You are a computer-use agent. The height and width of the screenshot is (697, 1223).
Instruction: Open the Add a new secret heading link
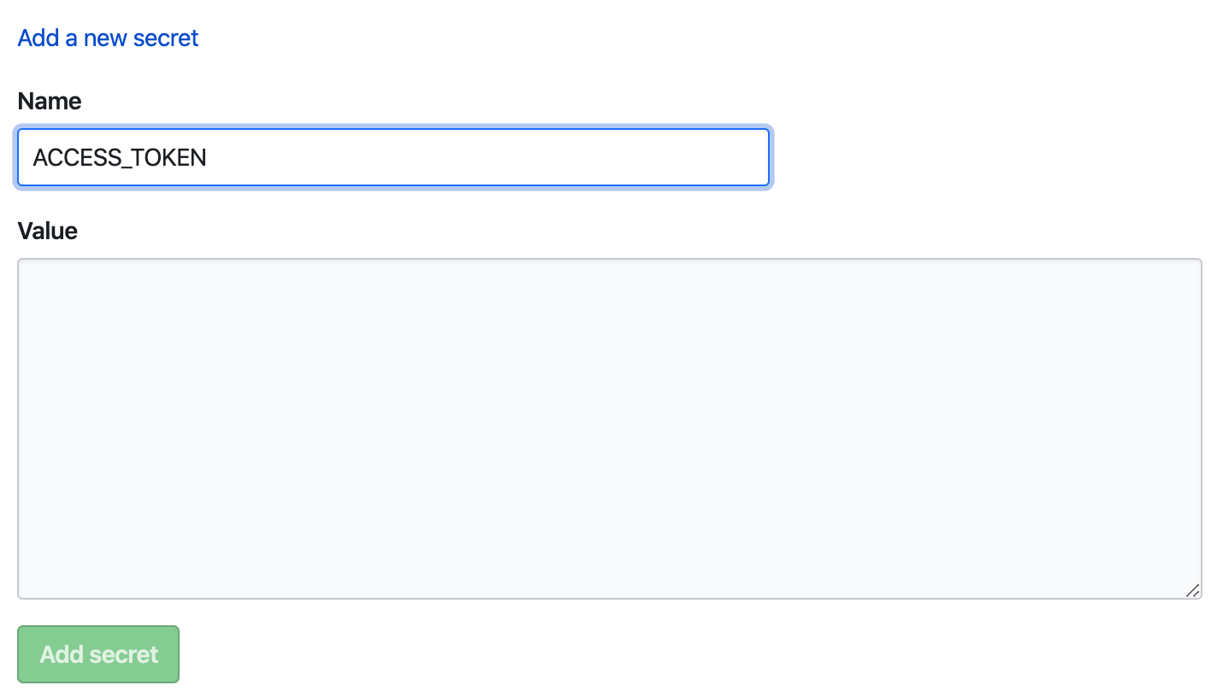(x=108, y=38)
